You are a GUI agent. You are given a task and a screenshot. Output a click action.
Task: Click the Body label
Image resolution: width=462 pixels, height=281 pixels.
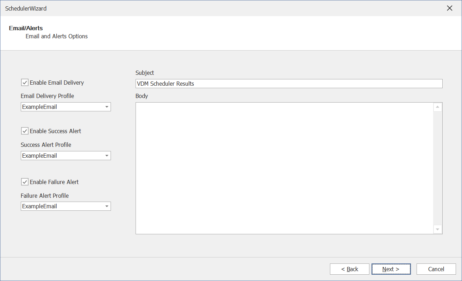[x=142, y=96]
